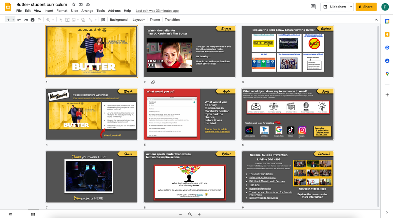
Task: Click the Undo arrow icon
Action: (19, 20)
